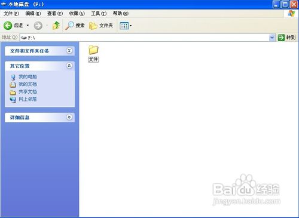This screenshot has width=299, height=218.
Task: Expand the address bar dropdown list
Action: [272, 38]
